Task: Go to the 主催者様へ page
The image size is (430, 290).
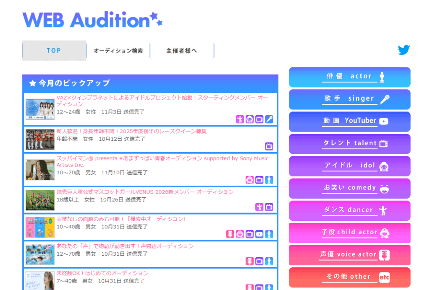Action: coord(181,51)
